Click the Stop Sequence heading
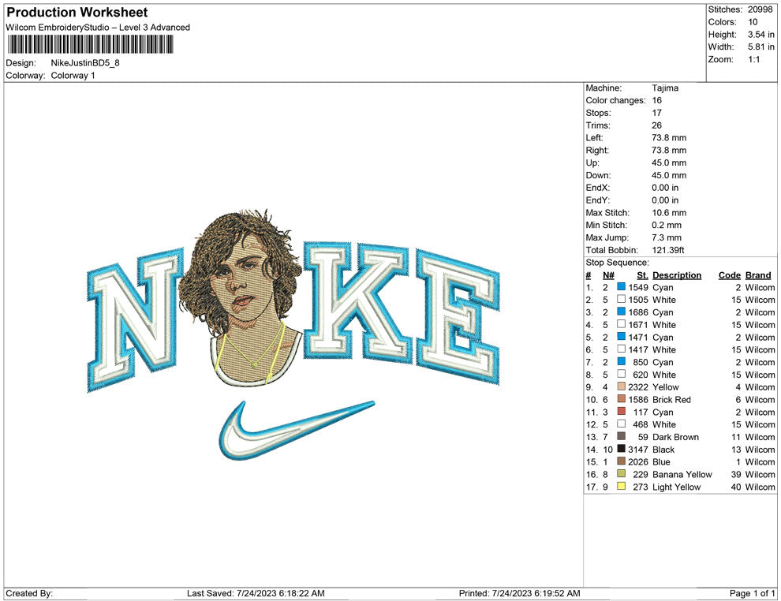The image size is (781, 601). tap(617, 263)
